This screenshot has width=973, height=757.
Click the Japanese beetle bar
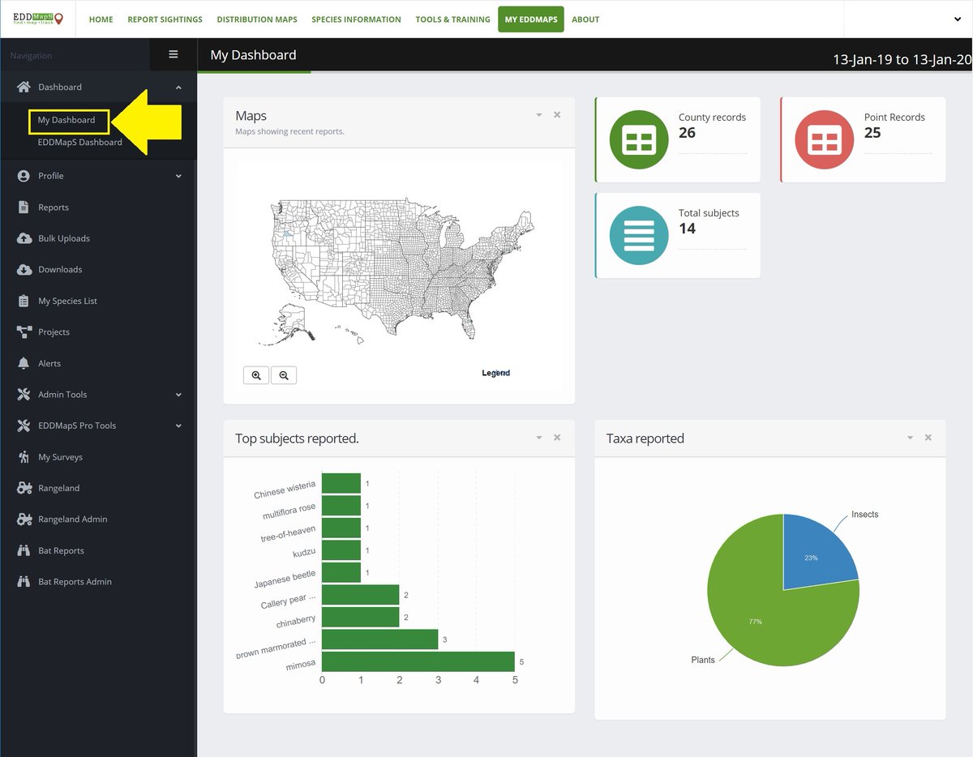pos(341,572)
